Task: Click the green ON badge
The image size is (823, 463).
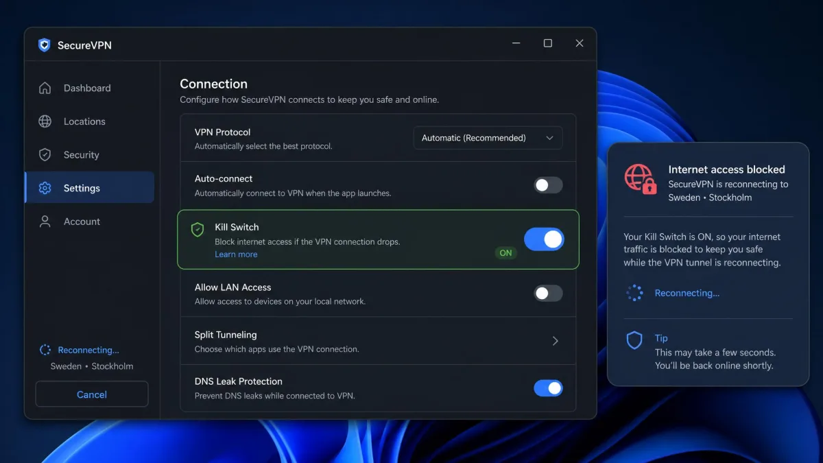Action: coord(505,253)
